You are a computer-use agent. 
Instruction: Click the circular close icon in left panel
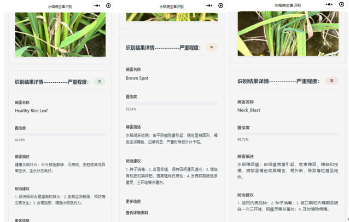[x=108, y=5]
